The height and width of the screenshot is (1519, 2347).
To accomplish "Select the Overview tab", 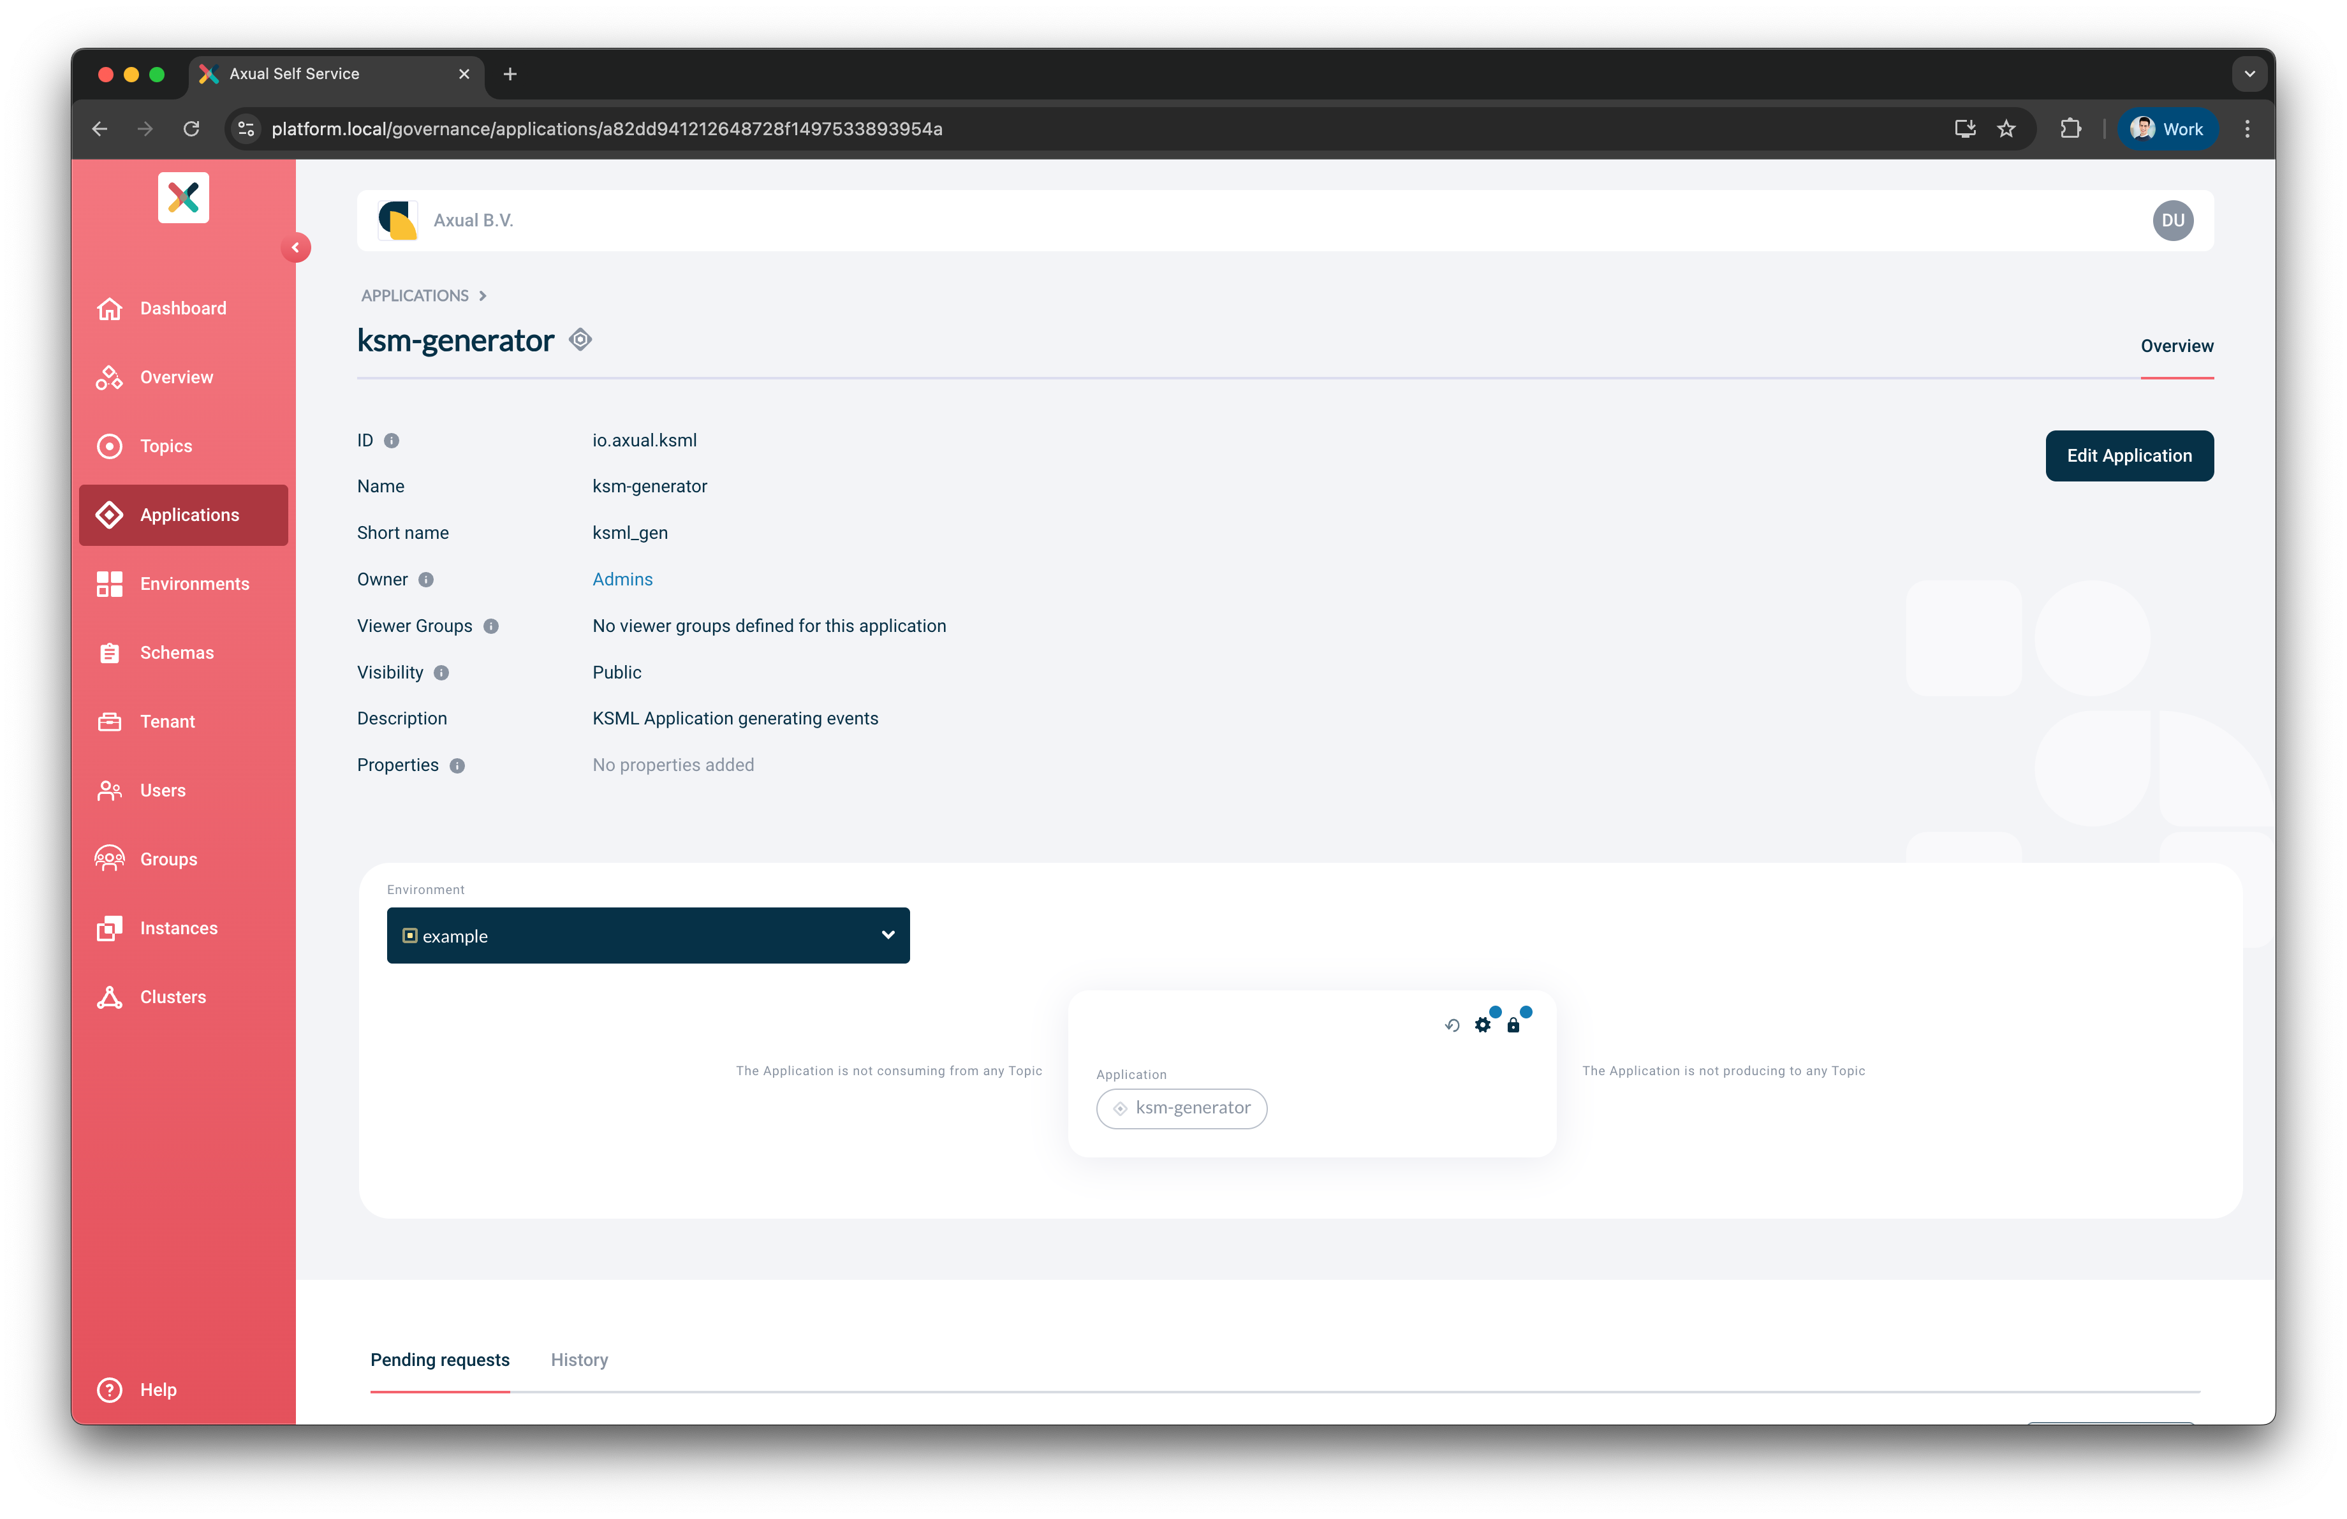I will 2177,346.
